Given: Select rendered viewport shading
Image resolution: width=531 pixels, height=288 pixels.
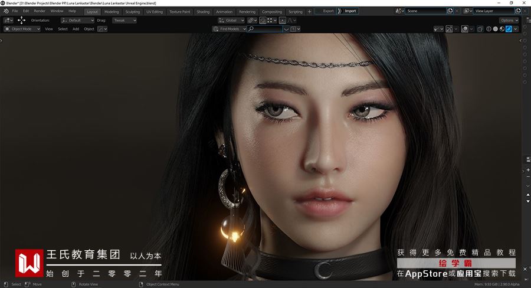Looking at the screenshot, I should point(509,29).
